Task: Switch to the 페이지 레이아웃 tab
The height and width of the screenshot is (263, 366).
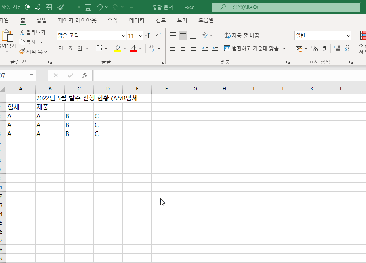Action: click(x=77, y=20)
